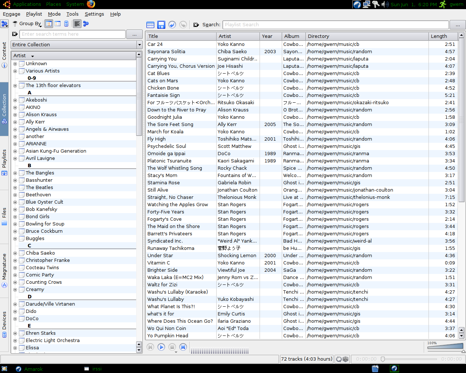Viewport: 466px width, 373px height.
Task: Switch workspace using green pager icon
Action: coord(394,369)
